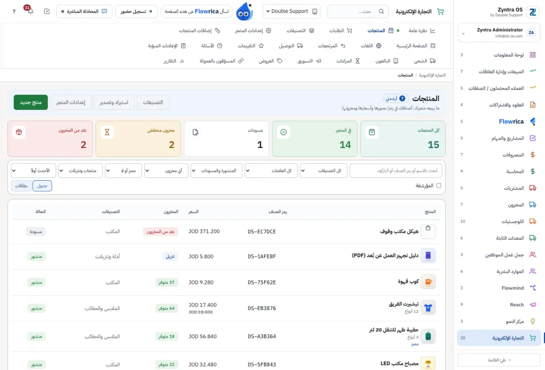Go to نظرة عامة overview tab
545x370 pixels.
click(422, 31)
